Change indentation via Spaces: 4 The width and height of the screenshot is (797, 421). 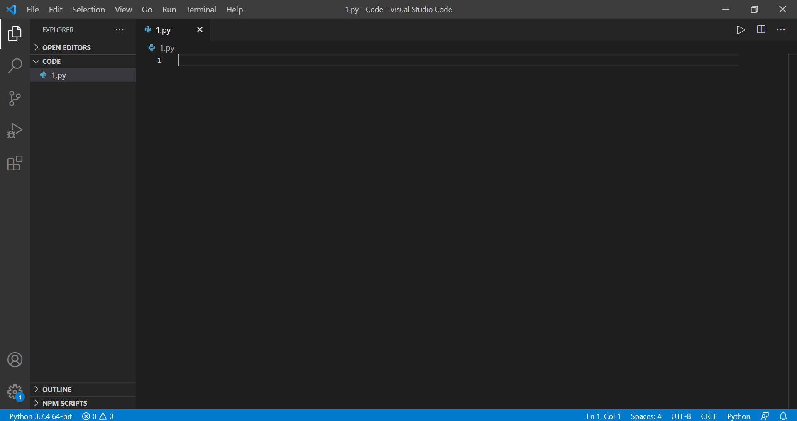(646, 416)
